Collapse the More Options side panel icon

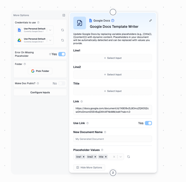point(64,15)
